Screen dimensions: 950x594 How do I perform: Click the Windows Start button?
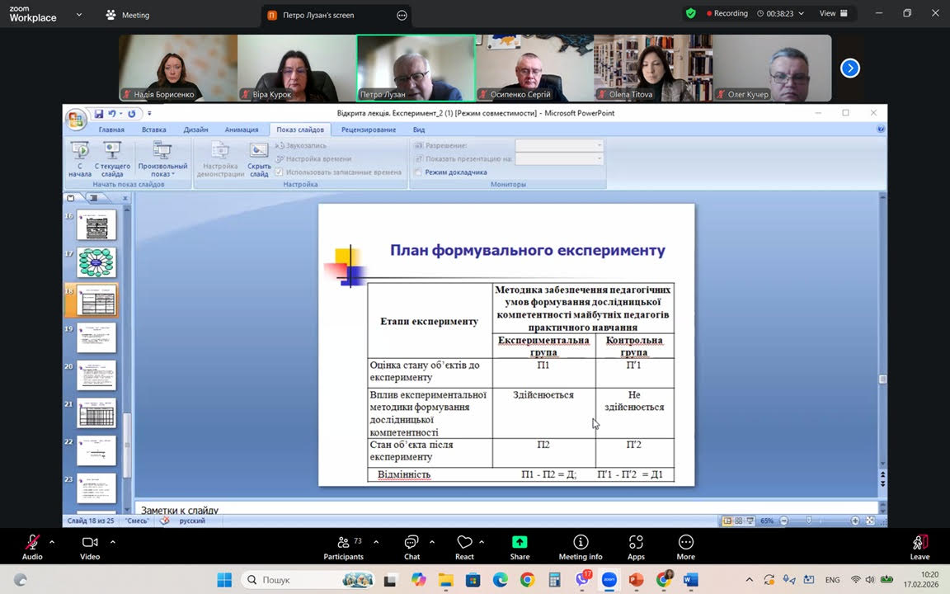[x=224, y=580]
